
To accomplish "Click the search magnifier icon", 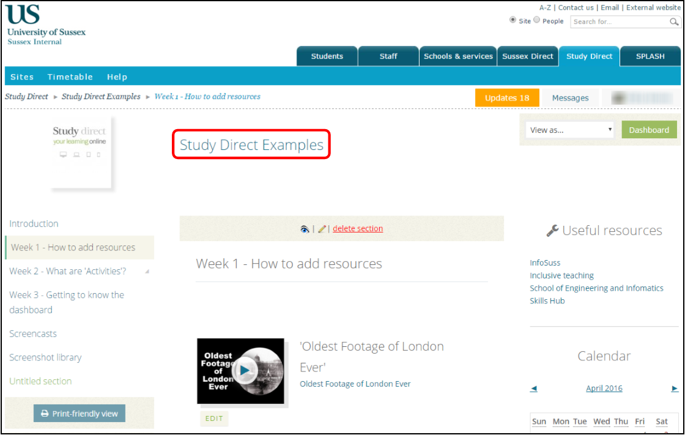I will pyautogui.click(x=674, y=21).
